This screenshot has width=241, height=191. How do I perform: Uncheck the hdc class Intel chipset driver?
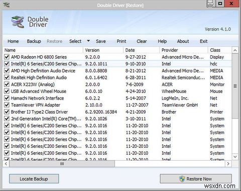(7, 64)
